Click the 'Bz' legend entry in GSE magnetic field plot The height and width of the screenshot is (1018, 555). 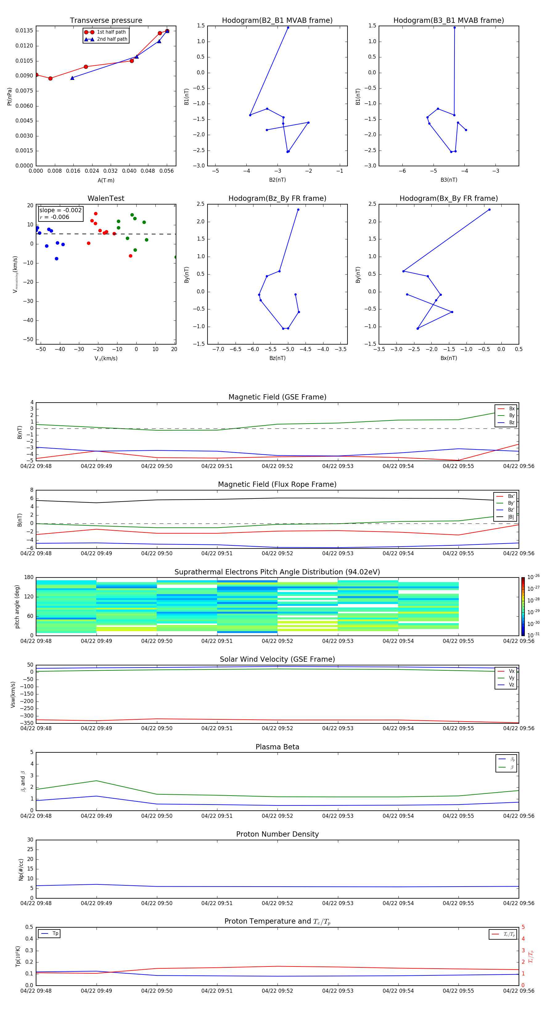pyautogui.click(x=506, y=423)
